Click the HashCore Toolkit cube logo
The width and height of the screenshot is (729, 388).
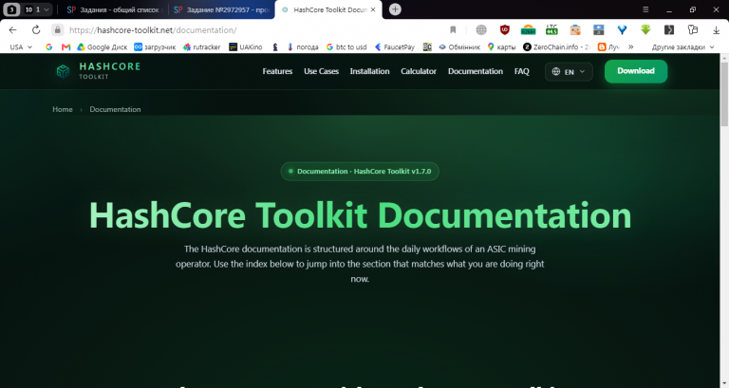(x=63, y=71)
